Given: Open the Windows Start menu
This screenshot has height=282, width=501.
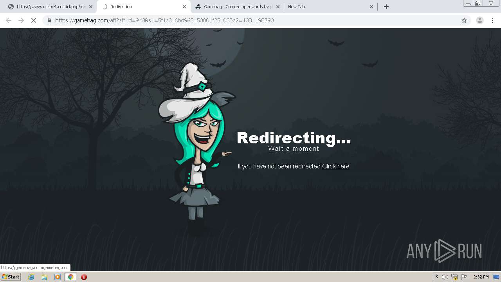Looking at the screenshot, I should (x=11, y=277).
